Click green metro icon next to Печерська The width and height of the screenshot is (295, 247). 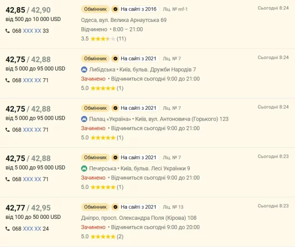[84, 168]
